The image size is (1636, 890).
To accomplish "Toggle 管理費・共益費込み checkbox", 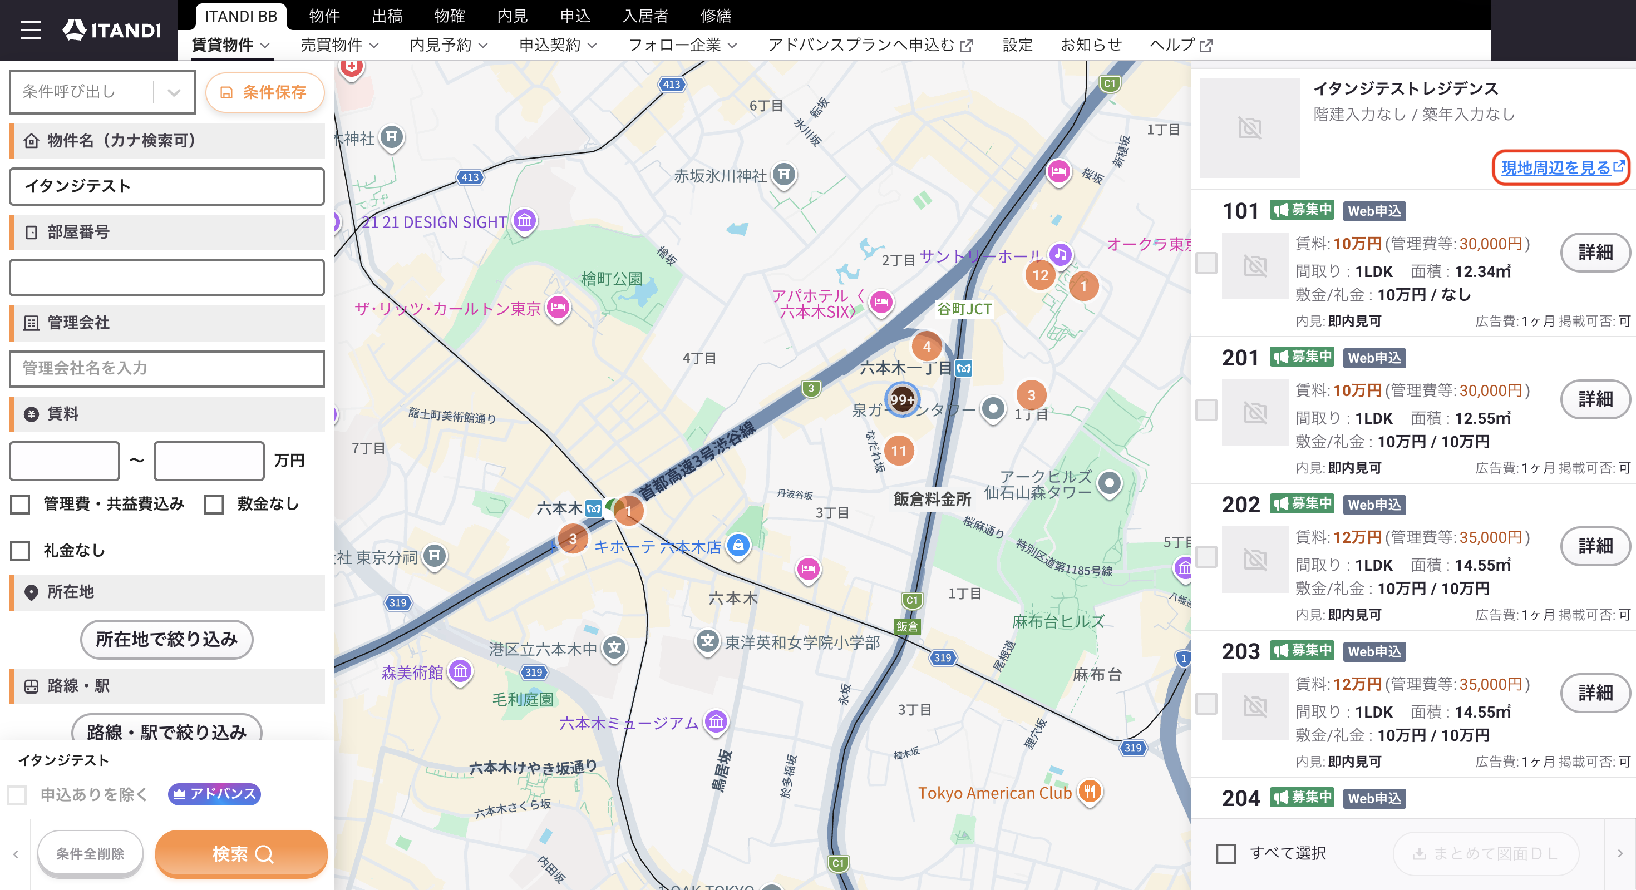I will pyautogui.click(x=21, y=504).
